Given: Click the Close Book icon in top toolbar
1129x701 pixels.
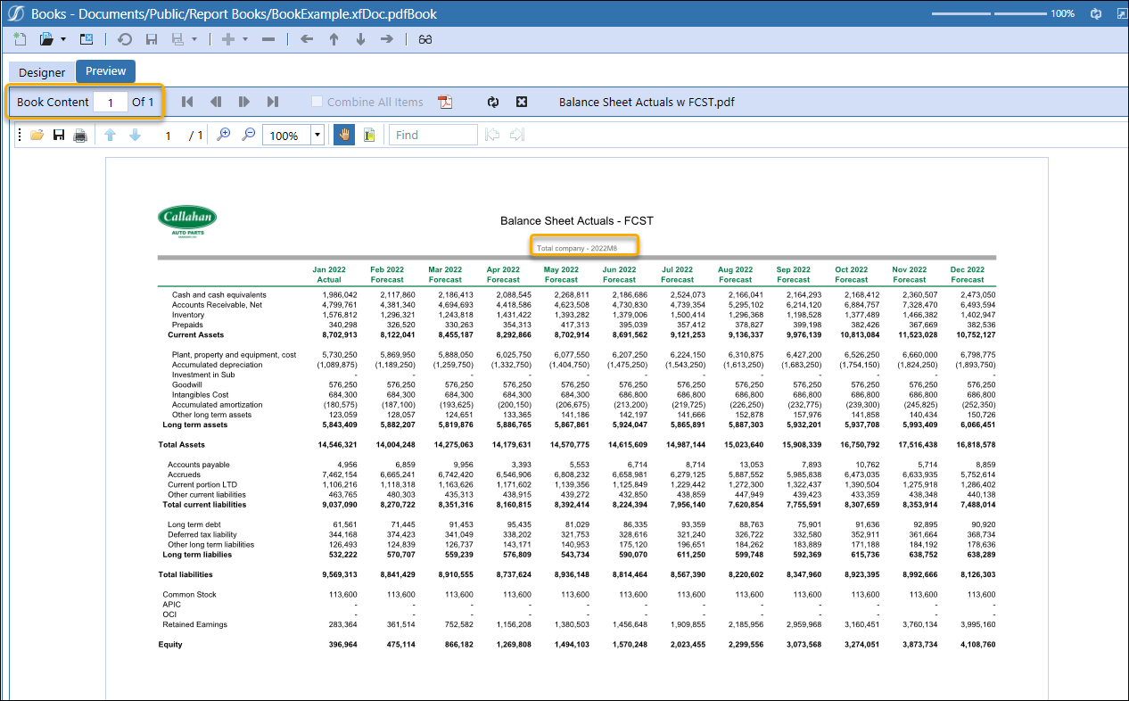Looking at the screenshot, I should pyautogui.click(x=87, y=39).
